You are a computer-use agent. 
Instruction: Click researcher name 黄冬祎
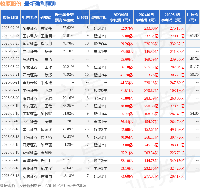click(46, 28)
